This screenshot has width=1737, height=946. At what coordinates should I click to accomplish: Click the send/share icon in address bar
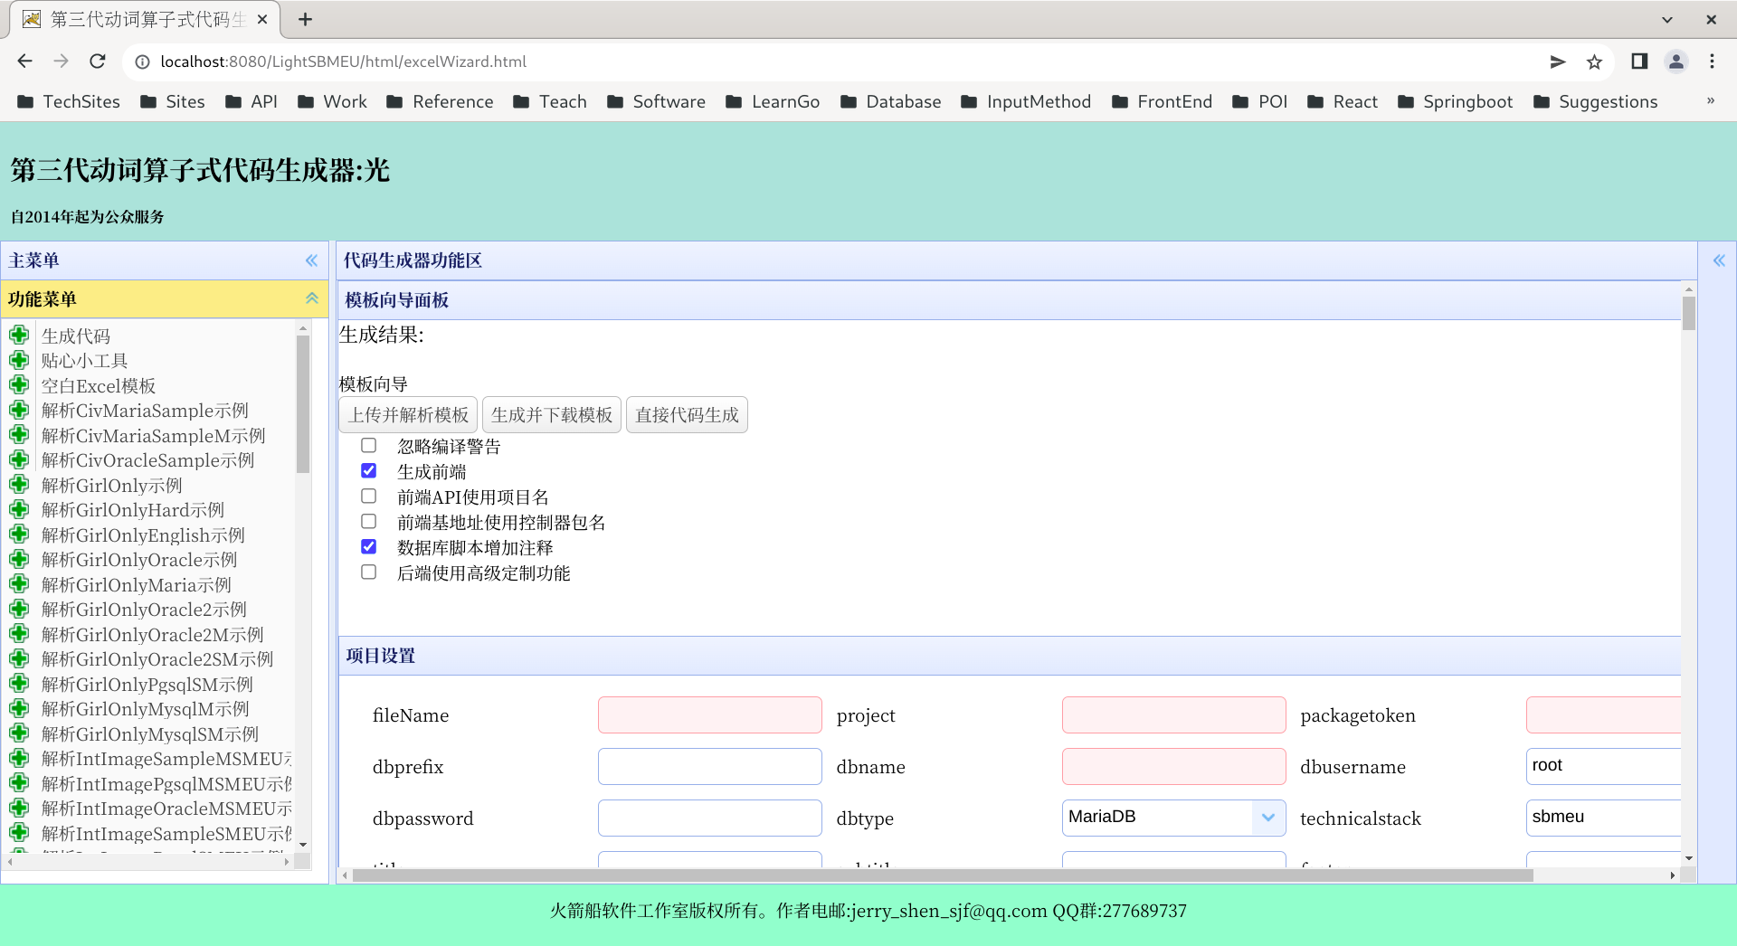click(1558, 61)
